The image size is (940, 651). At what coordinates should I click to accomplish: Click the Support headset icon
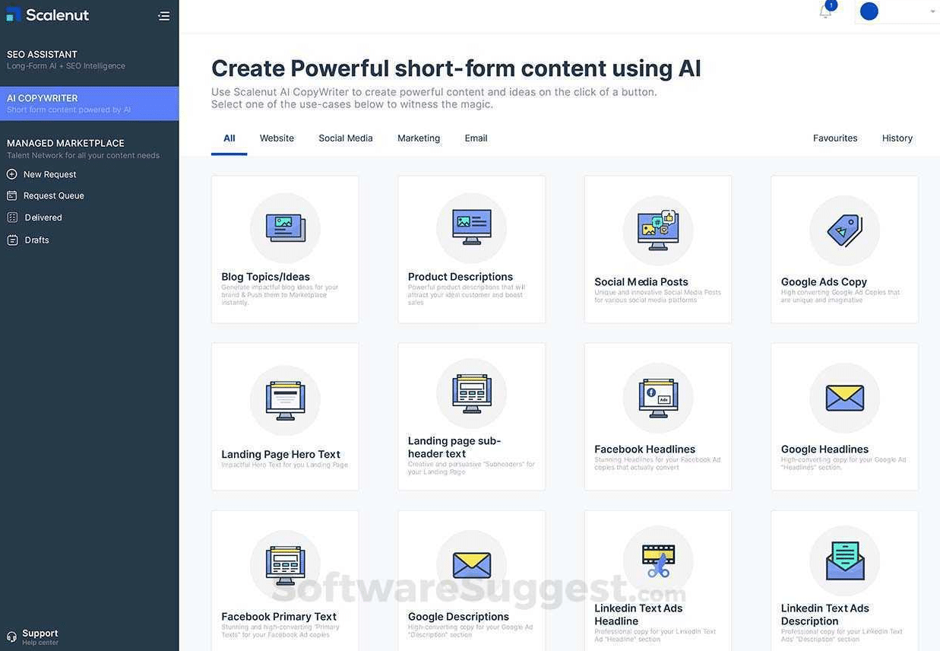[11, 637]
